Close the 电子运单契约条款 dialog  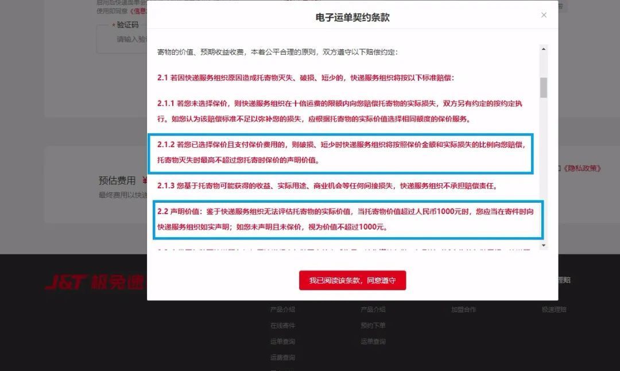coord(544,15)
